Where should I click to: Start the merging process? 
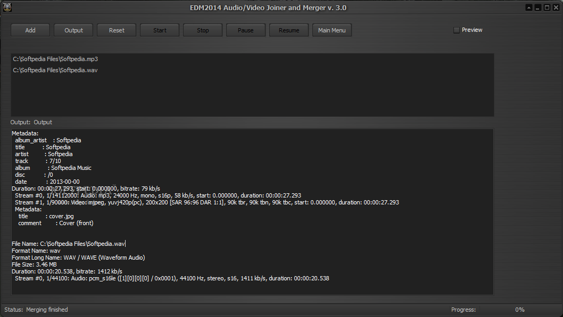pos(160,30)
